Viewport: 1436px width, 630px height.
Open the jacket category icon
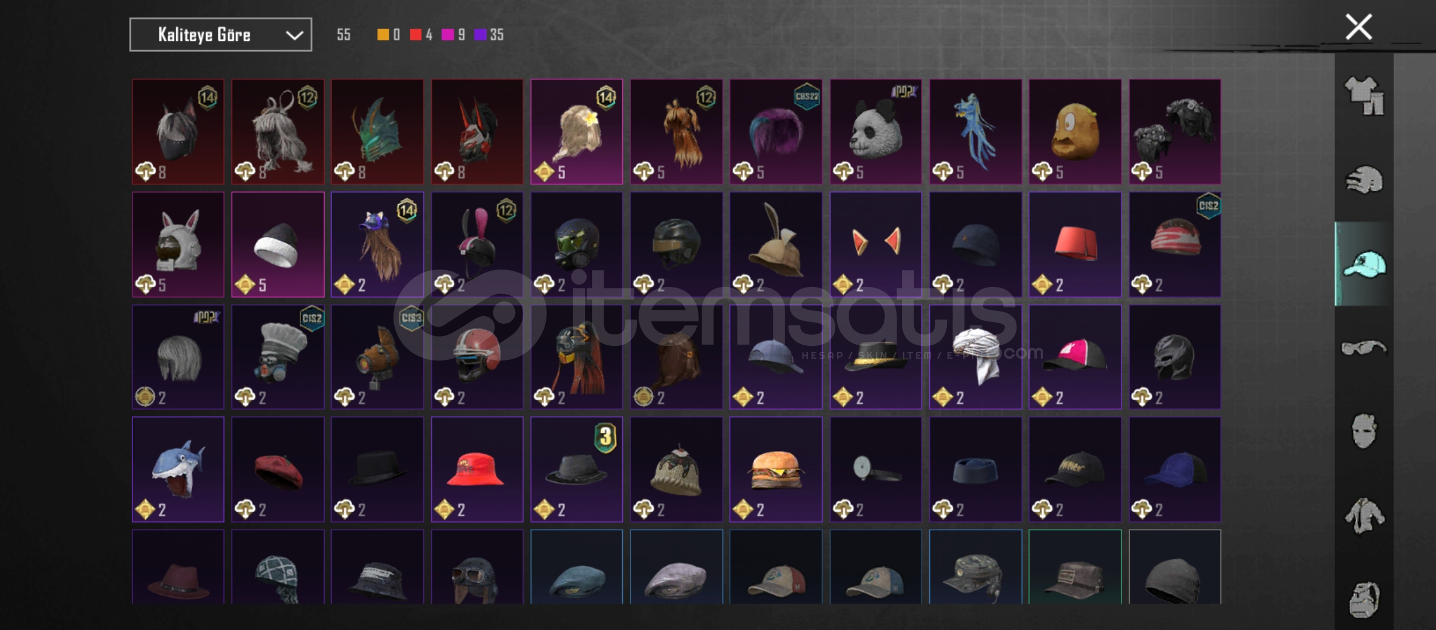1364,515
